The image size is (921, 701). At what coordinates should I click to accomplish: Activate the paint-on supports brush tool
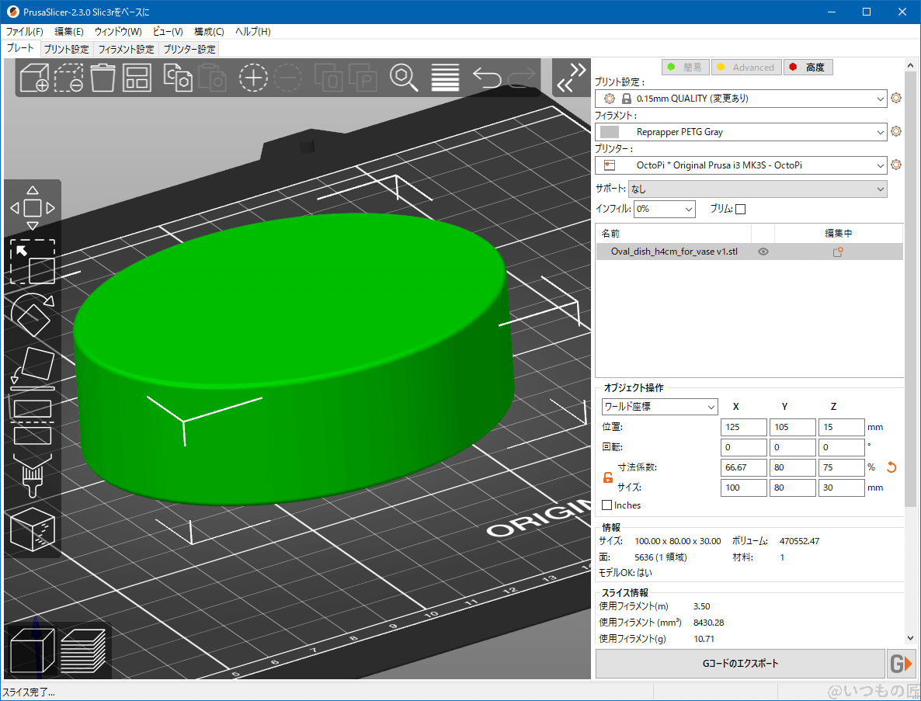tap(33, 474)
